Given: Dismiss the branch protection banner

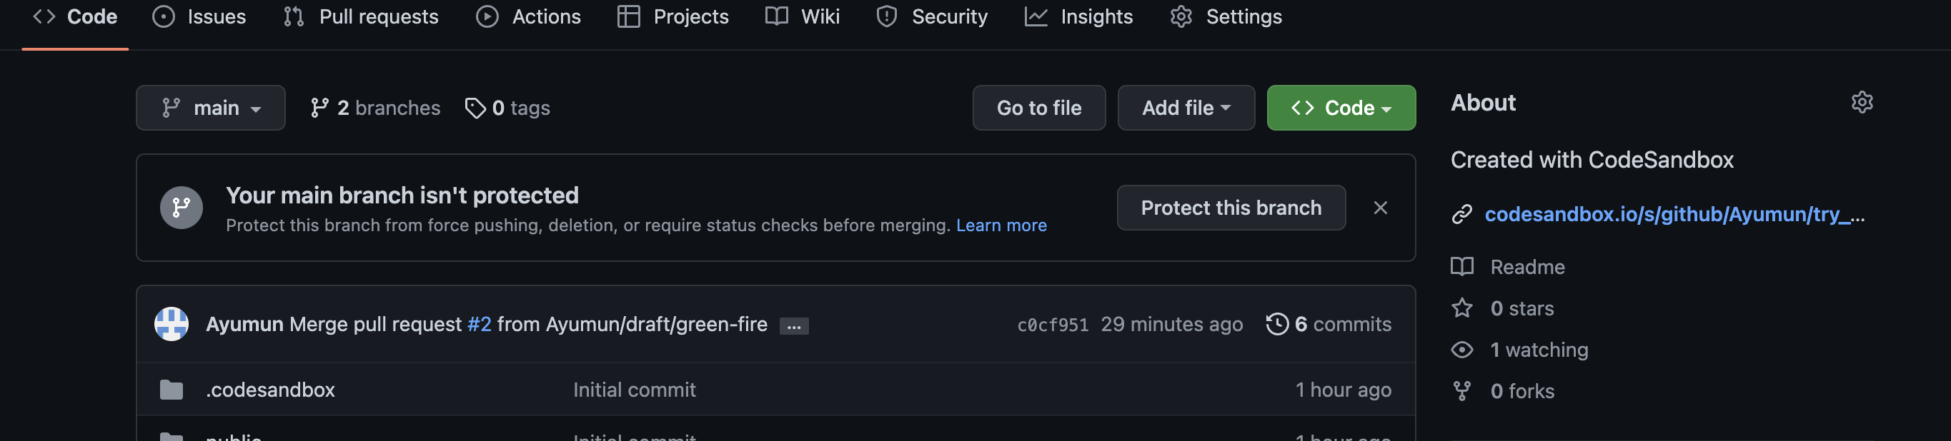Looking at the screenshot, I should click(1380, 207).
